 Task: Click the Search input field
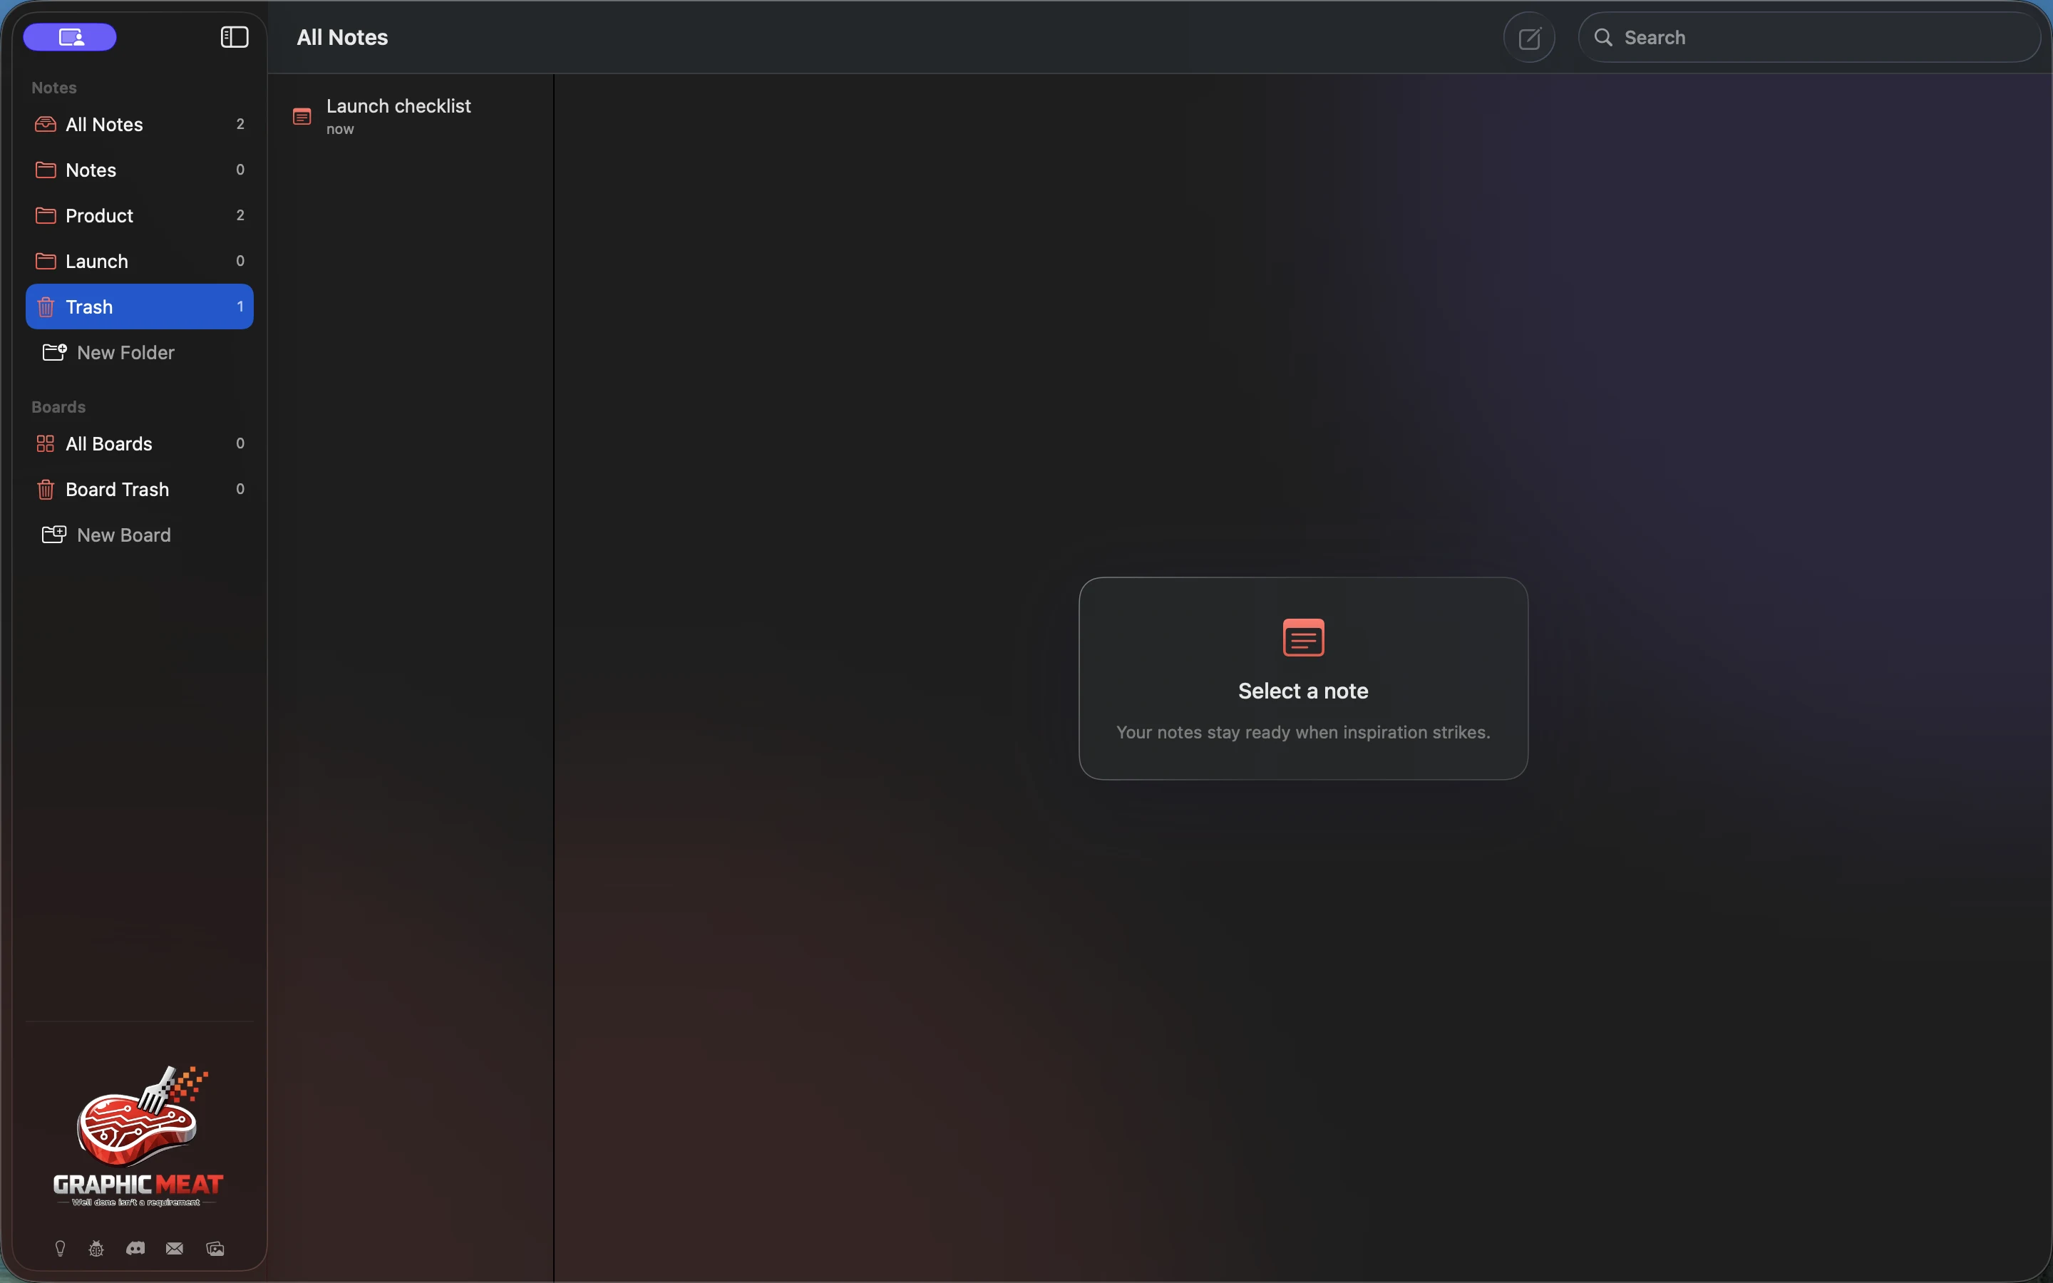click(x=1808, y=37)
